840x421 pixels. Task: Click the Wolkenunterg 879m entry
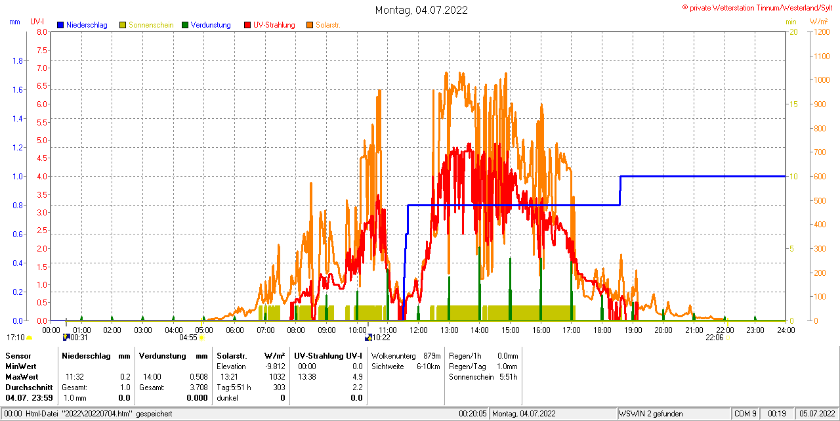(406, 355)
